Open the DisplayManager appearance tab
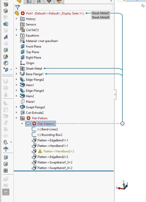 [59, 1]
